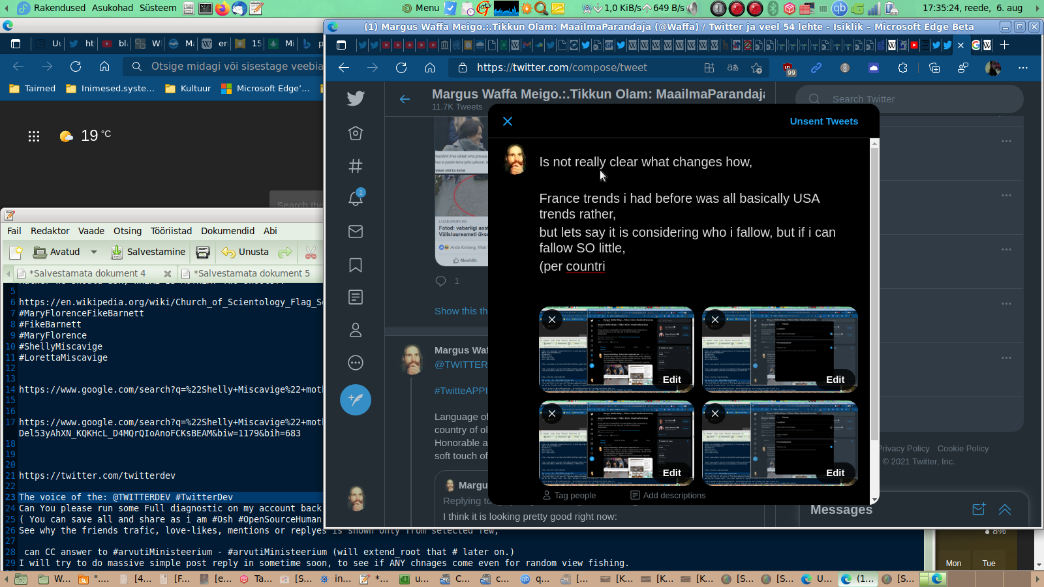The image size is (1044, 587).
Task: Open Lists icon in Twitter sidebar
Action: click(356, 297)
